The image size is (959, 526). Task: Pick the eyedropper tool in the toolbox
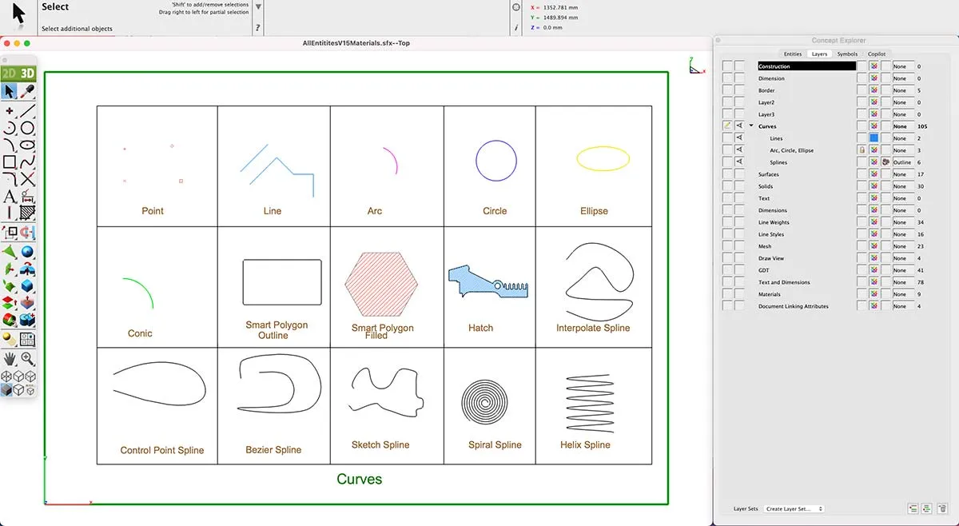[27, 91]
